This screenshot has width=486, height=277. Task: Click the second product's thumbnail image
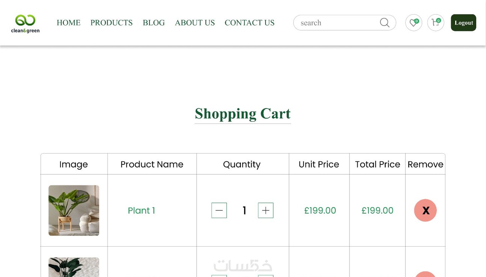pos(74,268)
